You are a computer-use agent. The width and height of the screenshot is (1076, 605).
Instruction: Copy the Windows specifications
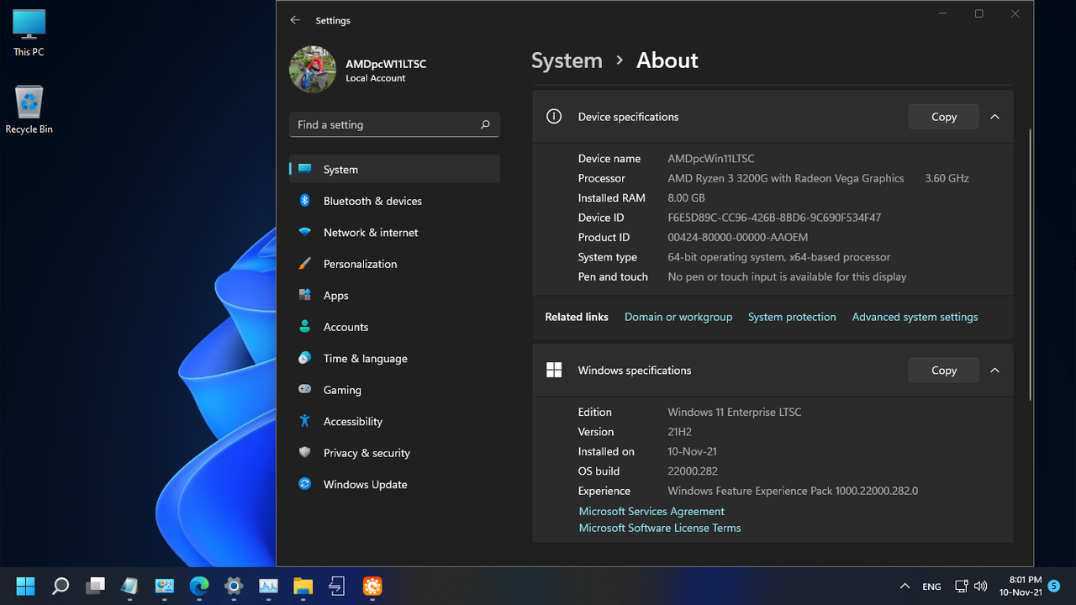tap(943, 371)
